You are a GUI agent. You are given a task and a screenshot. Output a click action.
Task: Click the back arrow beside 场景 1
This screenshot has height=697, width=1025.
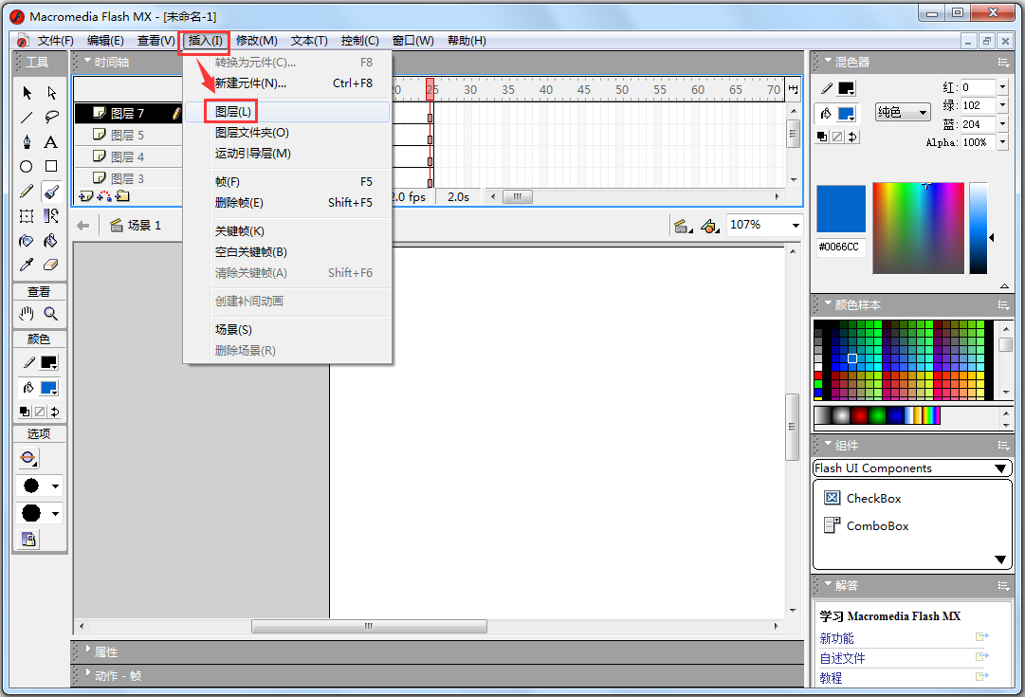click(83, 226)
